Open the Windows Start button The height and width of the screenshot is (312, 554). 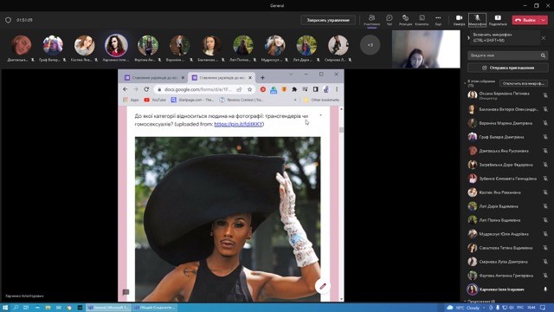pos(5,308)
